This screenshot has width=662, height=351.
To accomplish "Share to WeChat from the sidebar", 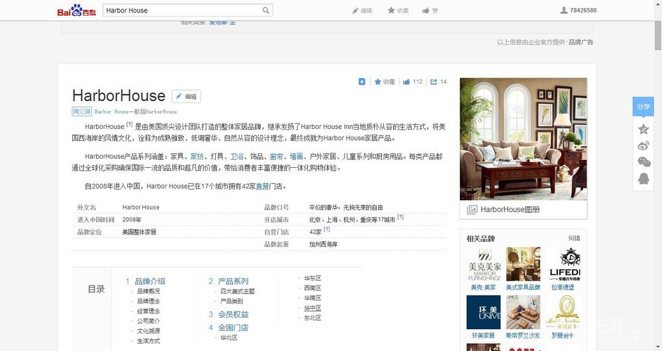I will 643,162.
